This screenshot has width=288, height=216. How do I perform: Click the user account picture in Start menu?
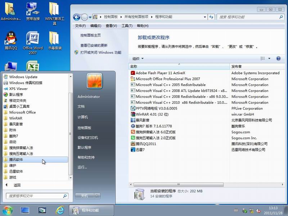click(94, 81)
